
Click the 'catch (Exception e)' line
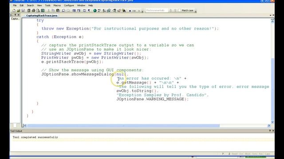coord(60,37)
